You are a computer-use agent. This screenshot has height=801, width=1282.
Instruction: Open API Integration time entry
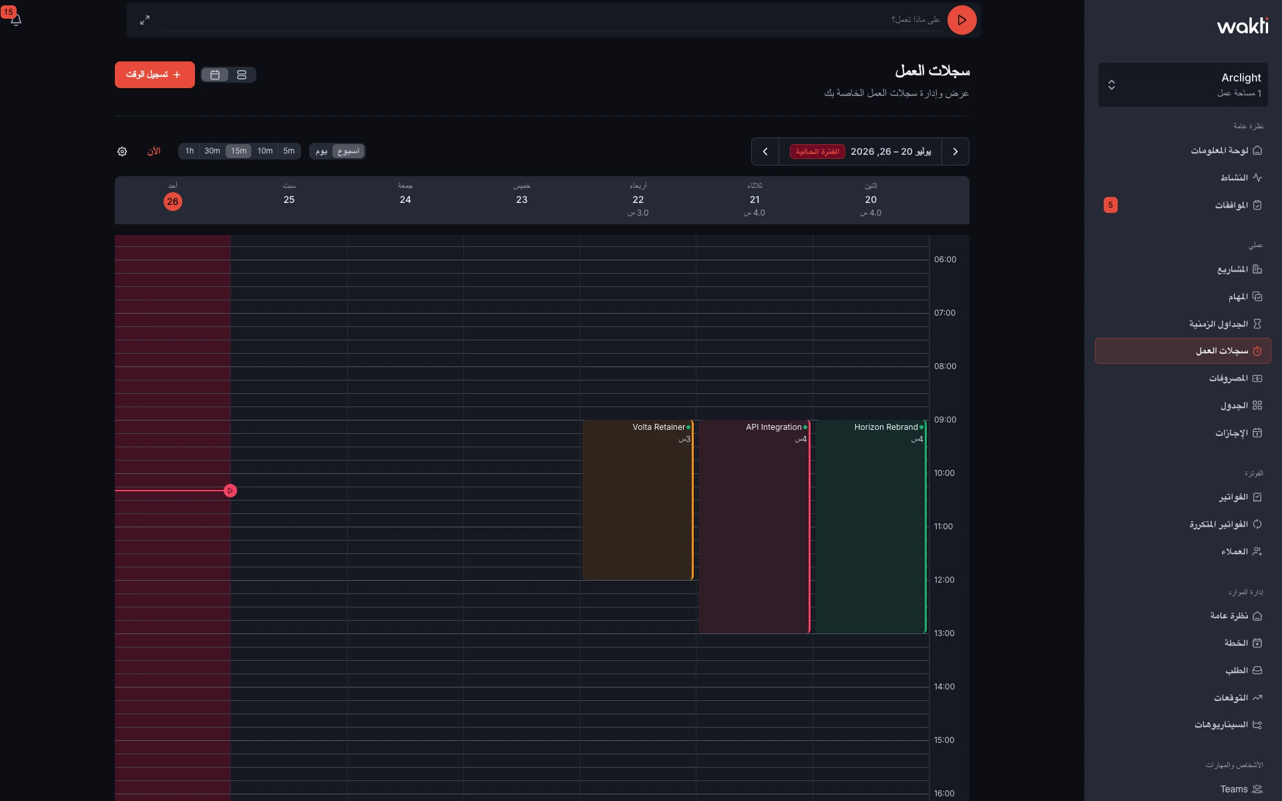coord(755,527)
